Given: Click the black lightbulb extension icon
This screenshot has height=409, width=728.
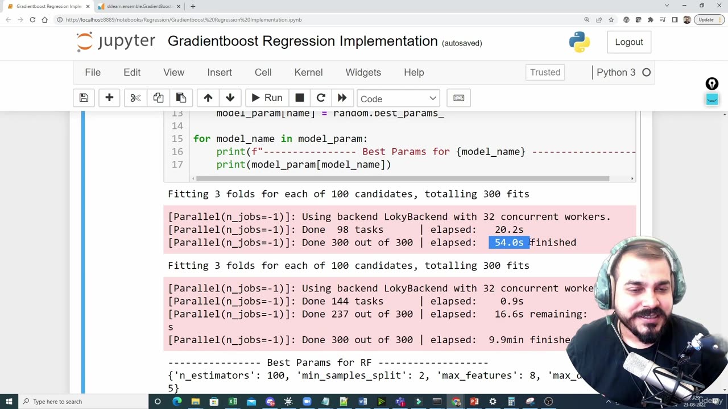Looking at the screenshot, I should pyautogui.click(x=712, y=84).
